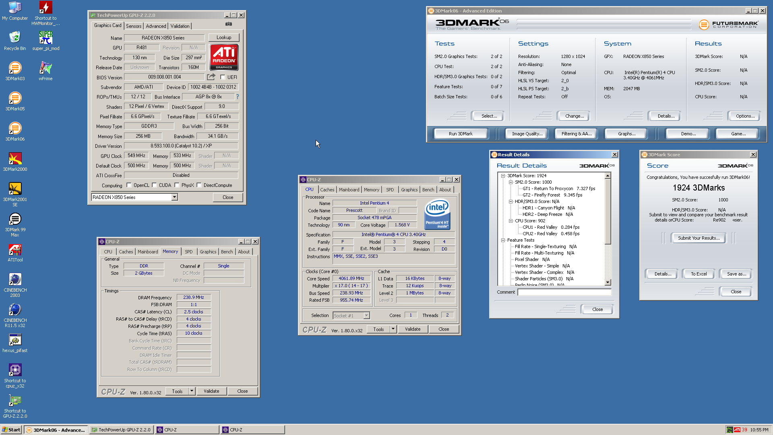Click the Result Details vertical scrollbar thumb
Screen dimensions: 773x435
coord(608,211)
